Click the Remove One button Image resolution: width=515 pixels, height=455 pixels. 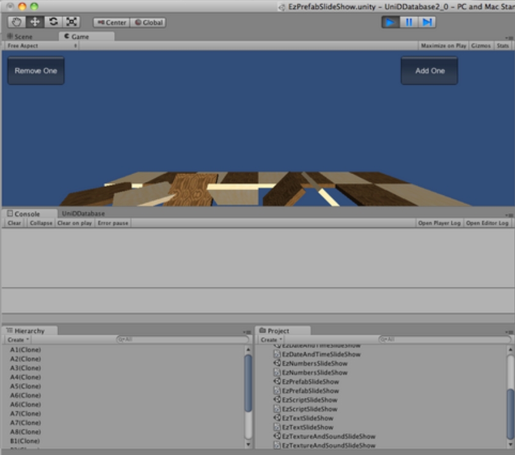[x=35, y=71]
